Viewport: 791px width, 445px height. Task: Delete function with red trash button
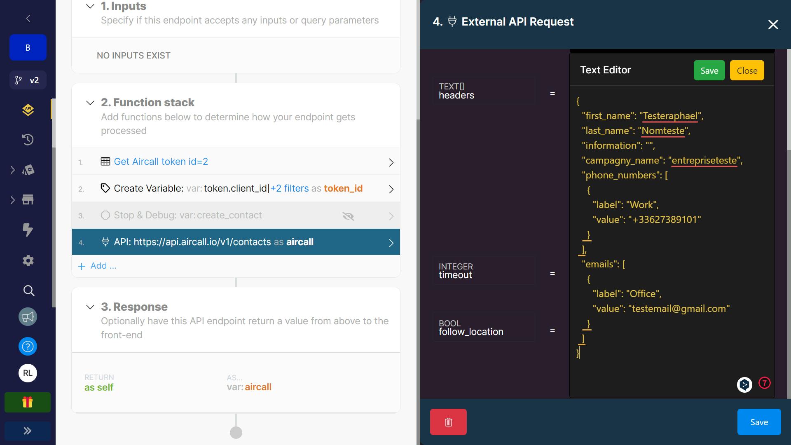[448, 422]
